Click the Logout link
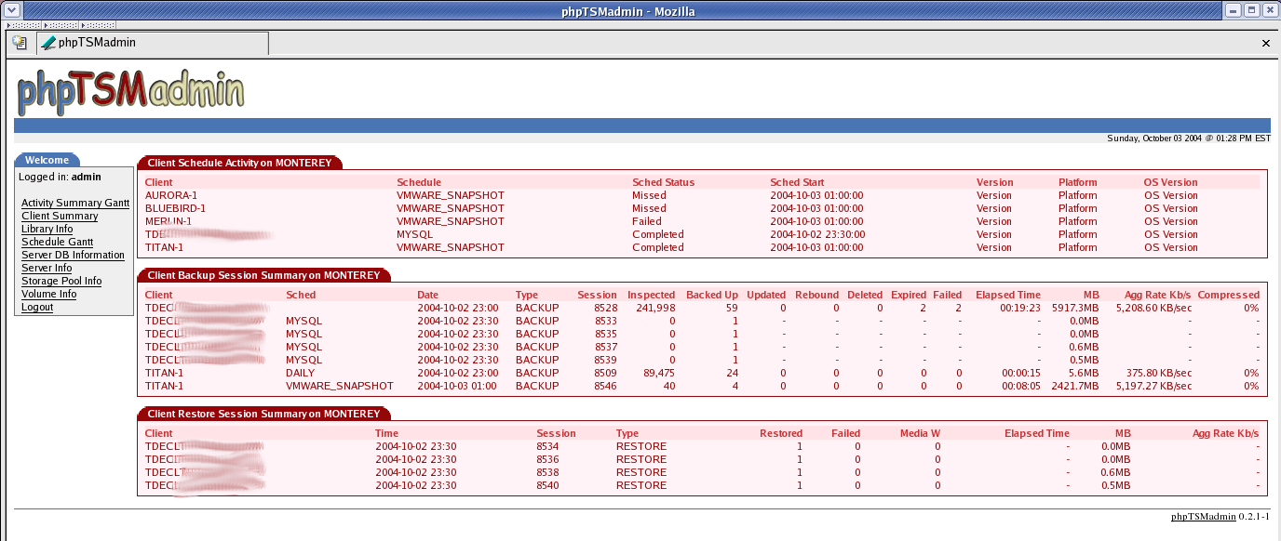The height and width of the screenshot is (541, 1281). [x=37, y=307]
